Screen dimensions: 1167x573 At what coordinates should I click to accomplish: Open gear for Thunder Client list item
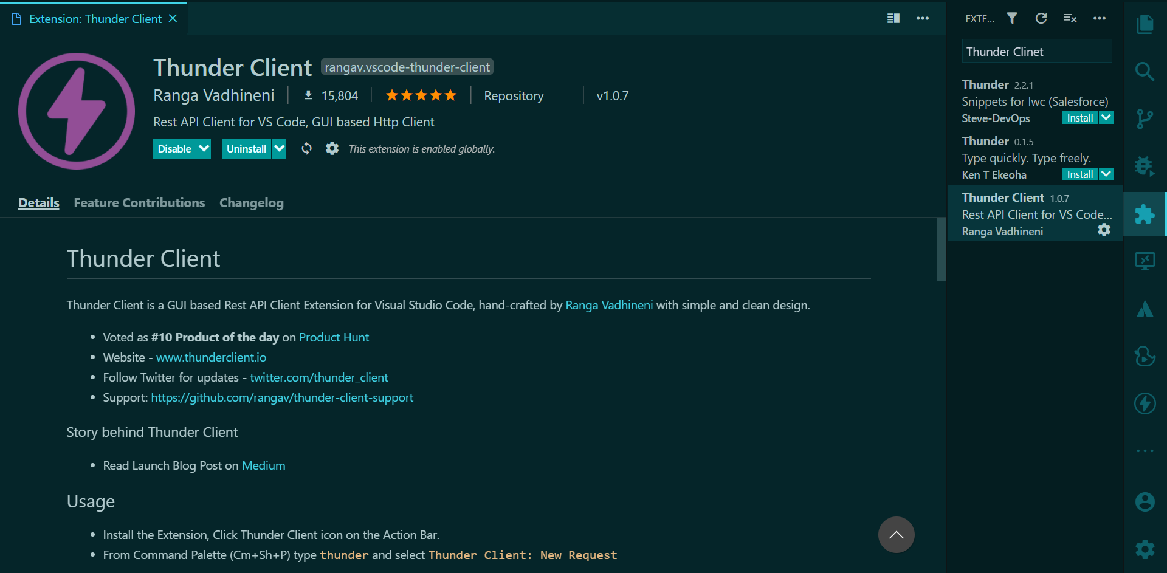(x=1104, y=230)
